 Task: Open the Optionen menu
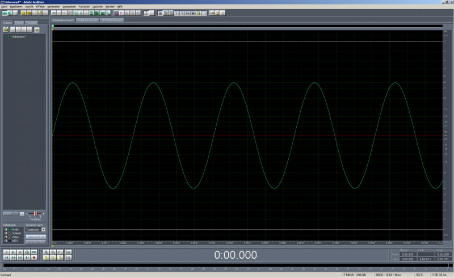[98, 6]
